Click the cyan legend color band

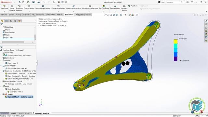point(175,50)
